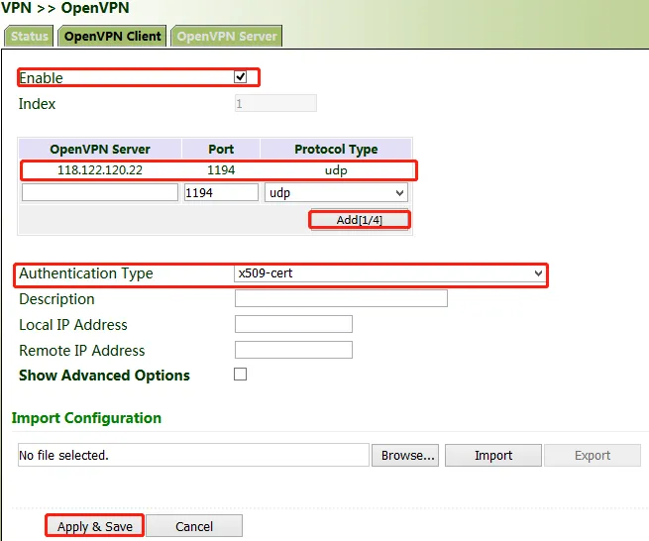Click the Description input field
Viewport: 649px width, 541px height.
point(341,298)
